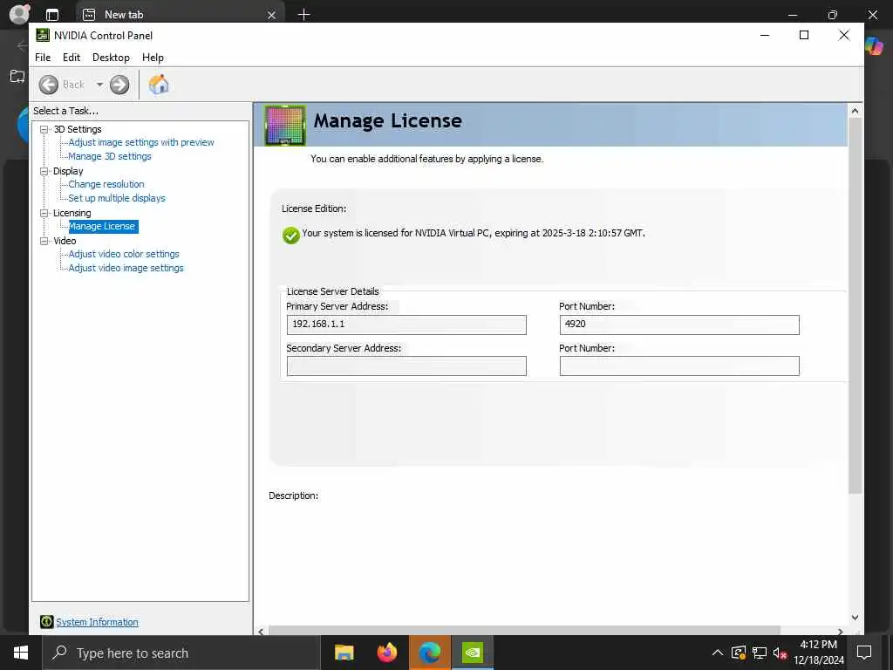This screenshot has height=670, width=893.
Task: Click the Edge tab actions menu icon
Action: coord(52,15)
